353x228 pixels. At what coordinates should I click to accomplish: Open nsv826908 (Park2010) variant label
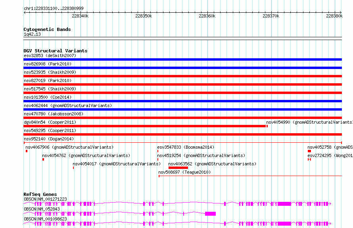[48, 64]
